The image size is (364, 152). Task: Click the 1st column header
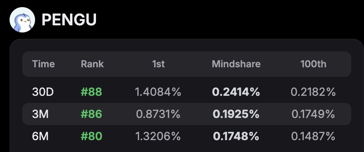pos(159,64)
